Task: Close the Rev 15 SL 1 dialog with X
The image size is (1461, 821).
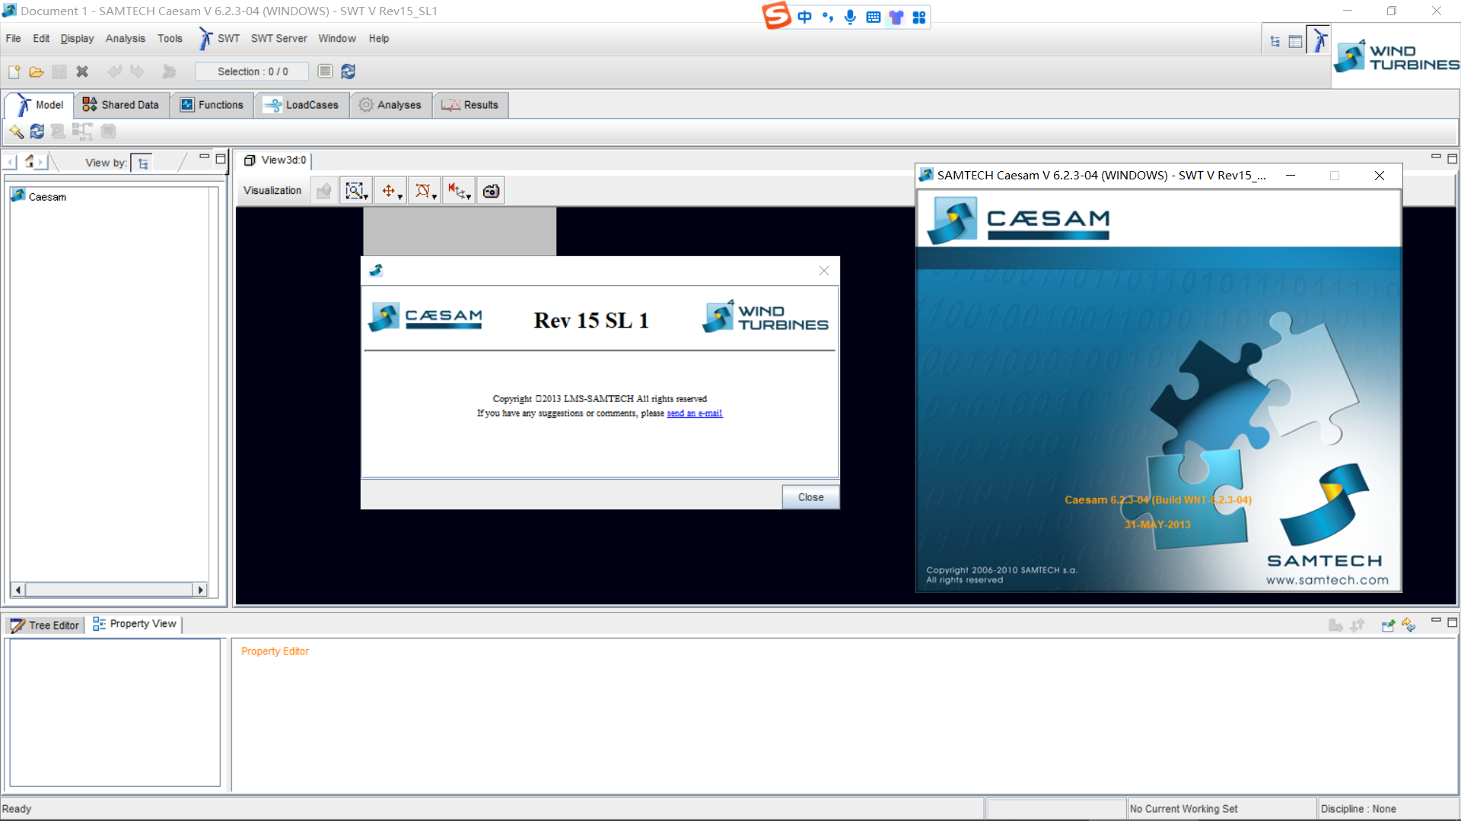Action: [823, 271]
